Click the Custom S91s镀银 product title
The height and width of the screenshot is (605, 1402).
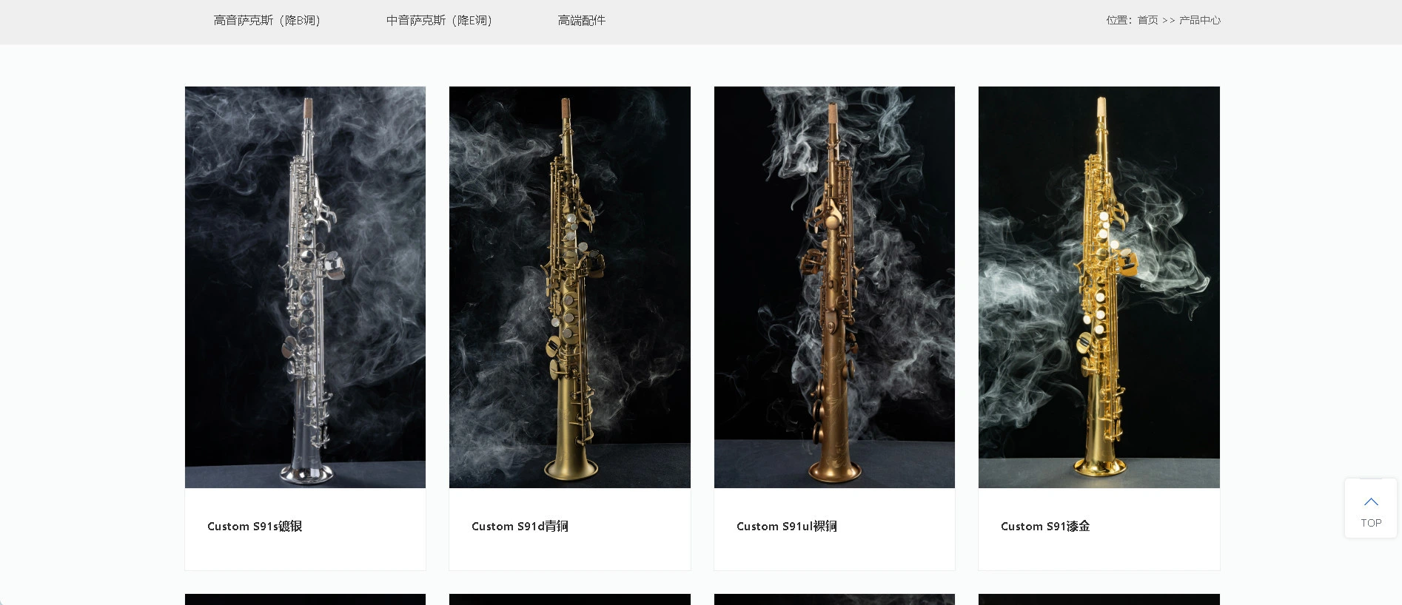click(x=255, y=527)
